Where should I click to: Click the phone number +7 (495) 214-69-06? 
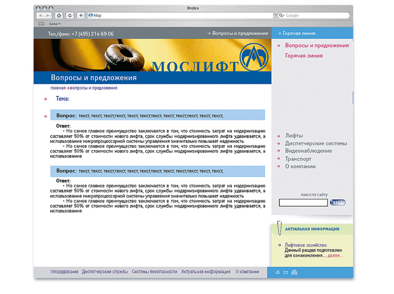coord(92,34)
